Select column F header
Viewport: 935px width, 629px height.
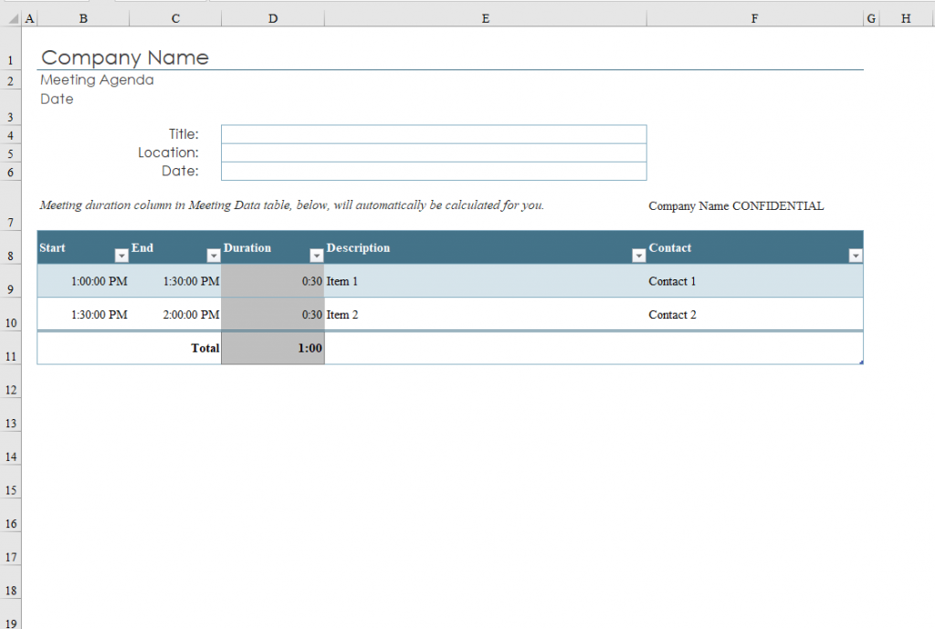click(754, 17)
